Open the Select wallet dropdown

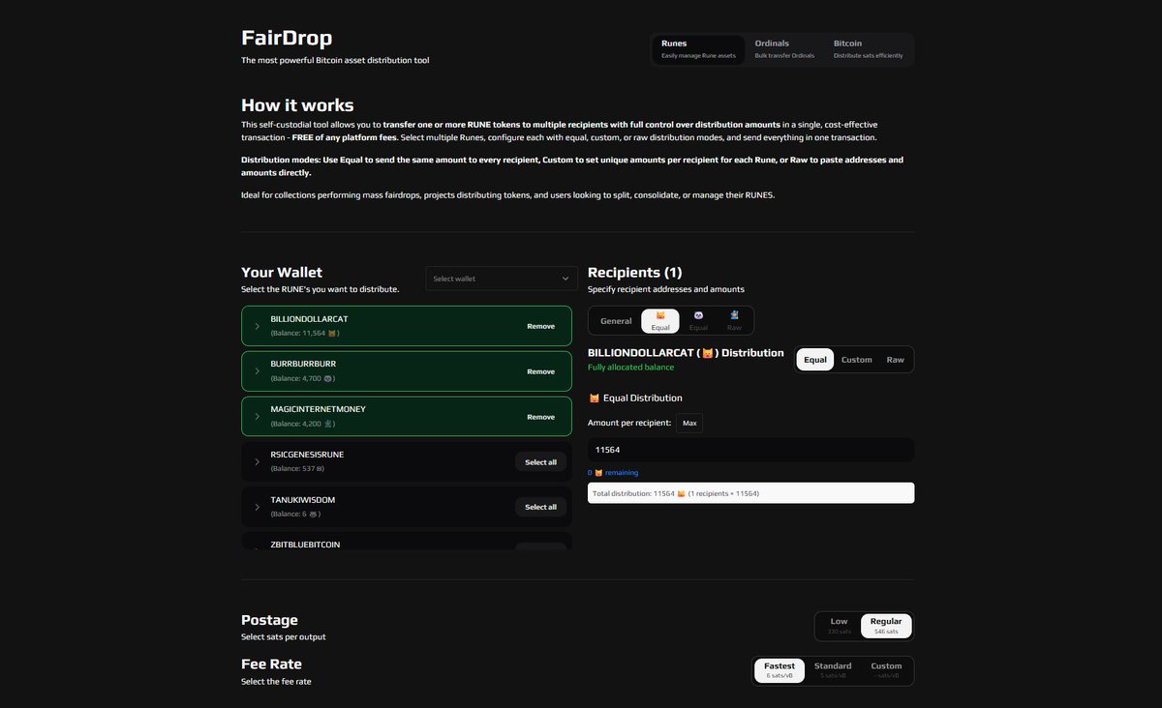502,279
